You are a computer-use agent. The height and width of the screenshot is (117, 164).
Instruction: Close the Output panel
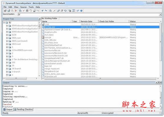pyautogui.click(x=161, y=82)
